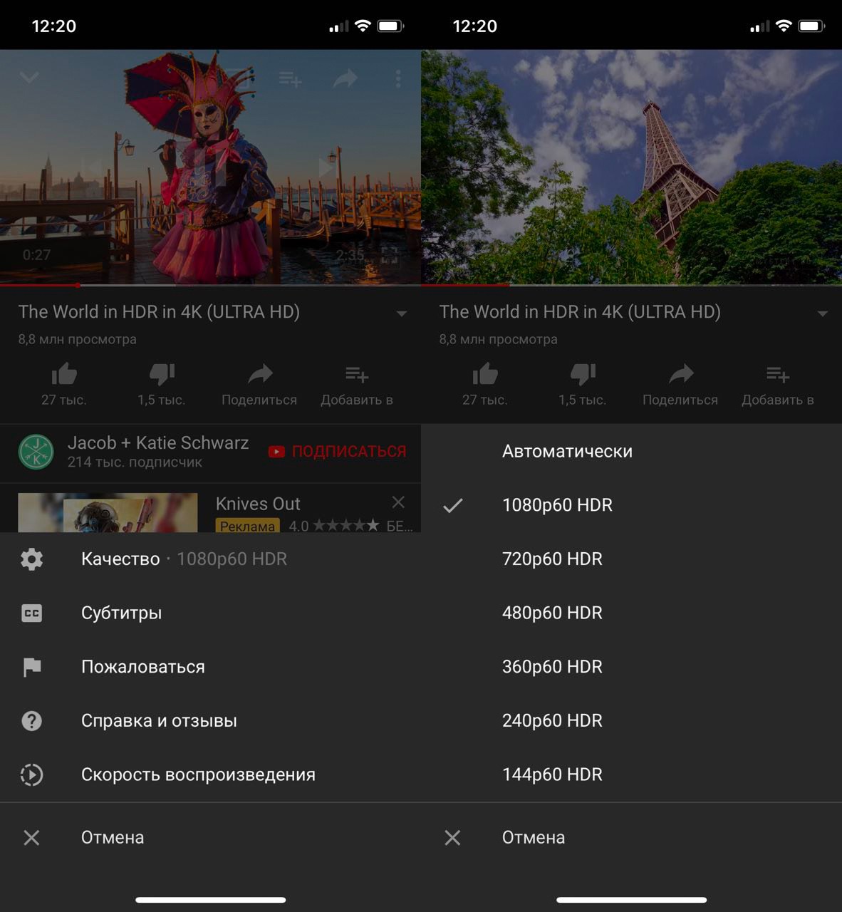Open Субтитры captions via CC icon
The height and width of the screenshot is (912, 842).
pyautogui.click(x=32, y=613)
